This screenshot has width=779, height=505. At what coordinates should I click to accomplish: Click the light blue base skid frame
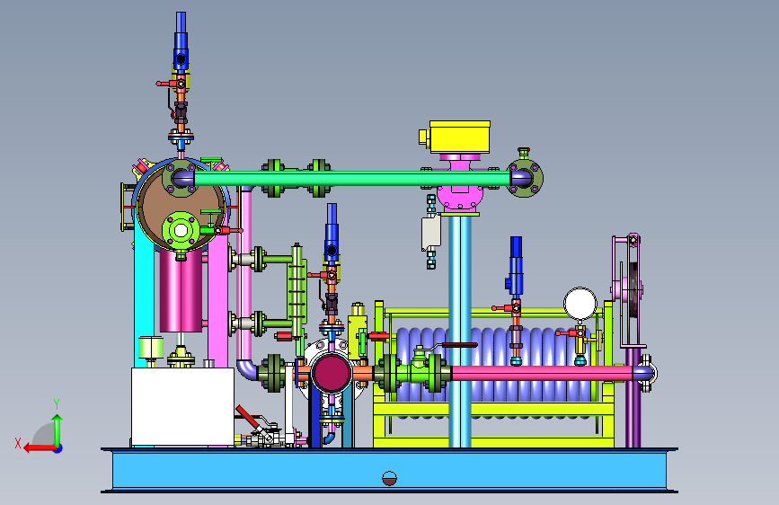point(389,470)
